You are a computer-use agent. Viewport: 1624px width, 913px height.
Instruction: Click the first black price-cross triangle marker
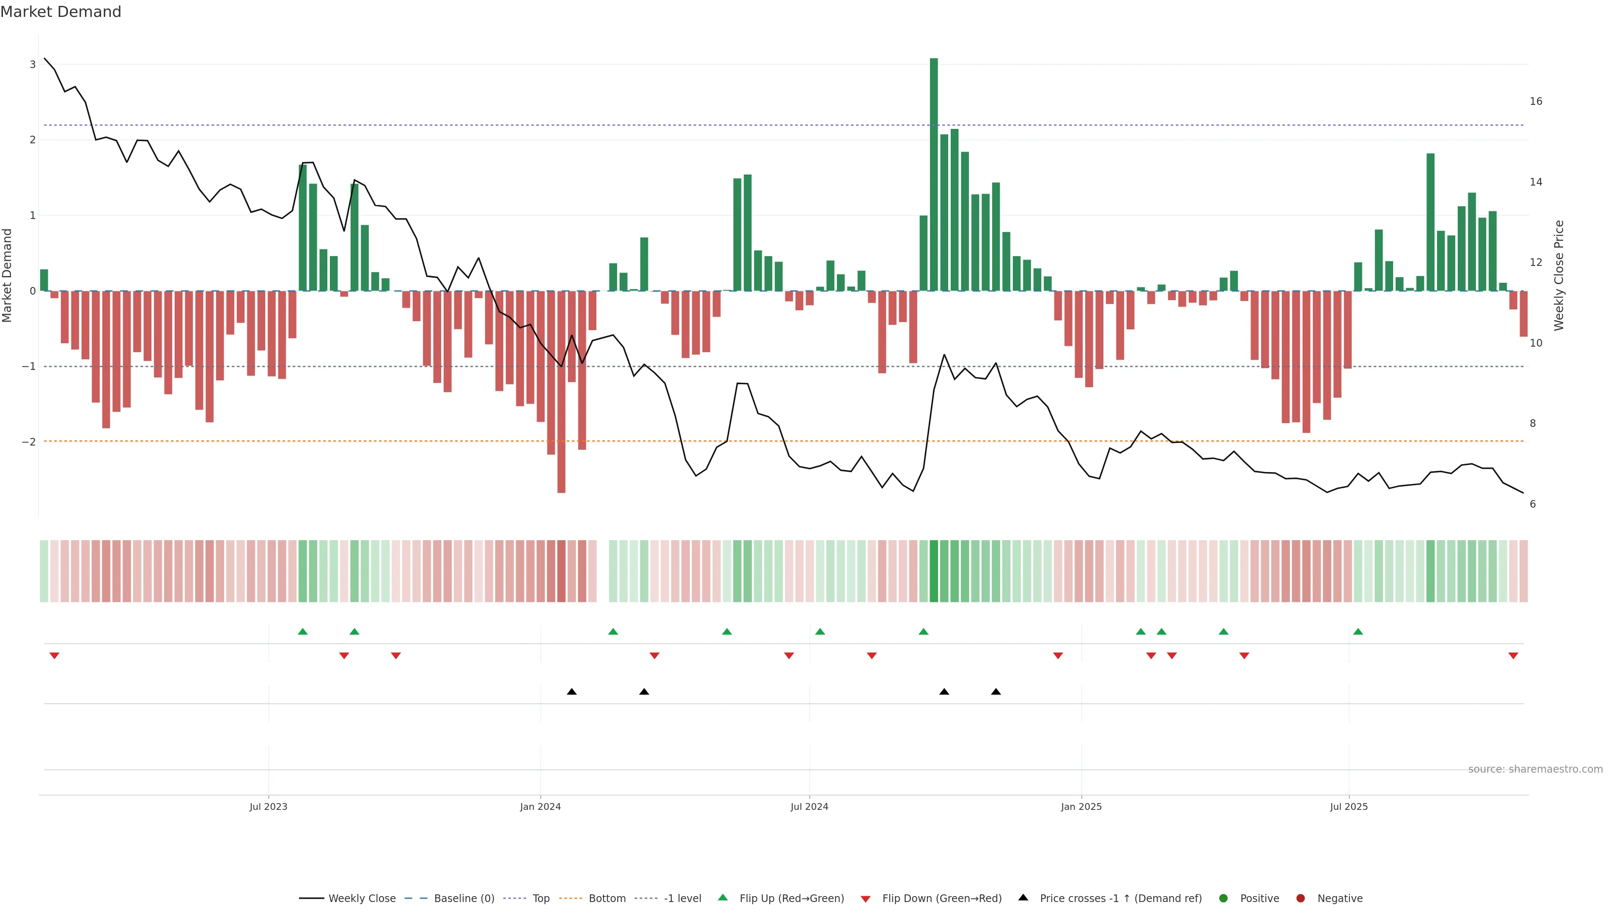pyautogui.click(x=571, y=692)
